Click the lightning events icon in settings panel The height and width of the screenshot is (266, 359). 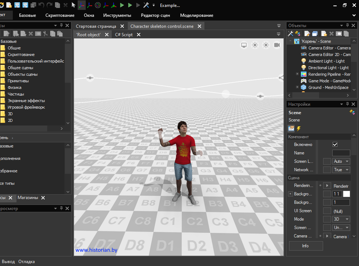pyautogui.click(x=299, y=128)
